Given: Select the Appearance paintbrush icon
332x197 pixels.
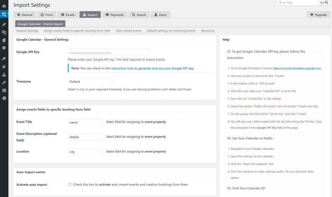Looking at the screenshot, I should click(x=4, y=58).
